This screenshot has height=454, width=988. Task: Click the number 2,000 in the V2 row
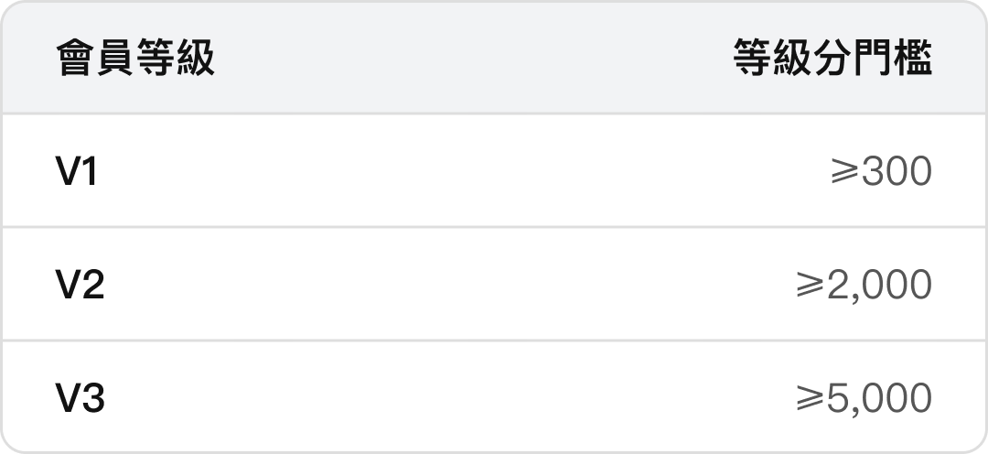pos(878,286)
